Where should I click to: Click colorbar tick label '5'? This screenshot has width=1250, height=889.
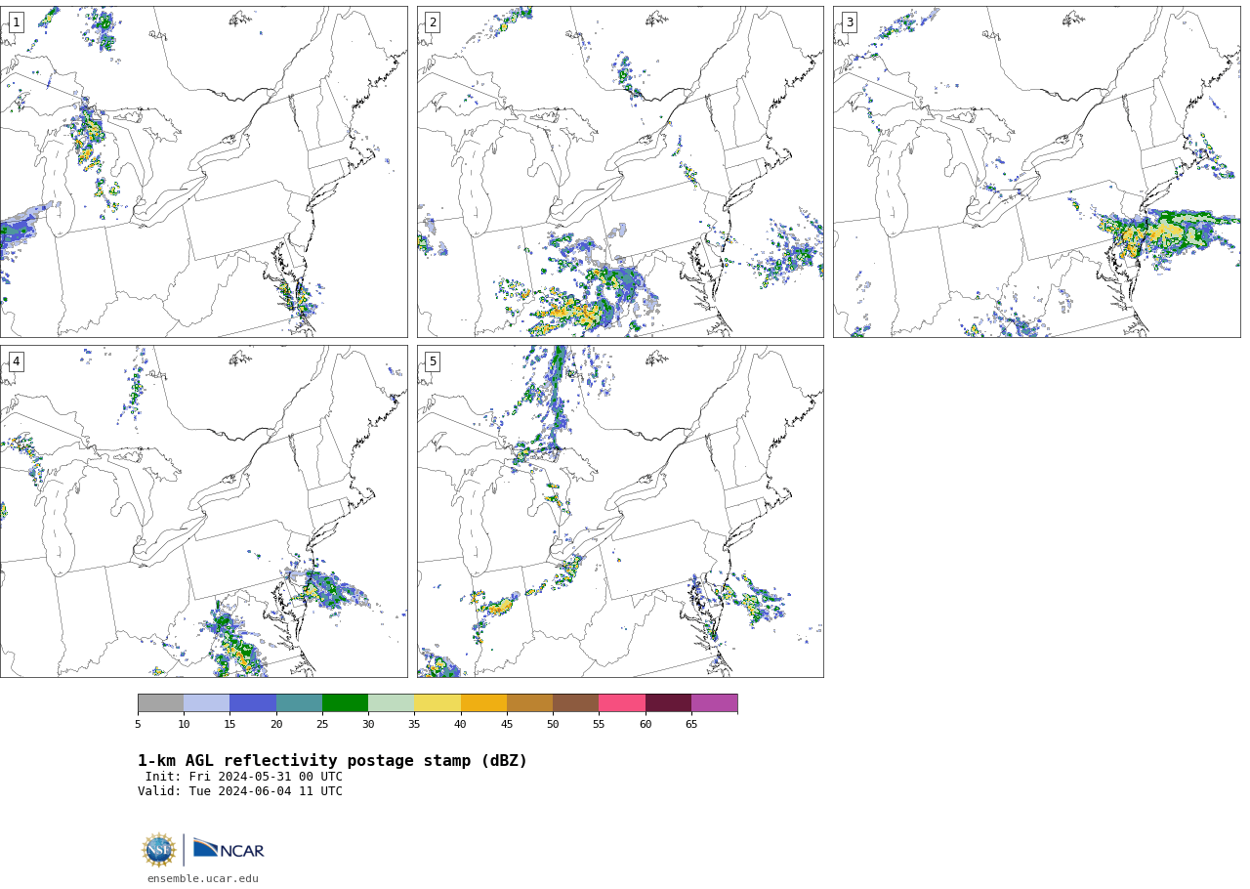tap(138, 724)
